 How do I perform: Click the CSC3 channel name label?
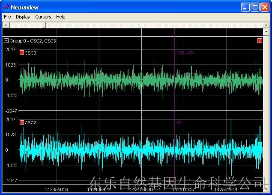[30, 53]
